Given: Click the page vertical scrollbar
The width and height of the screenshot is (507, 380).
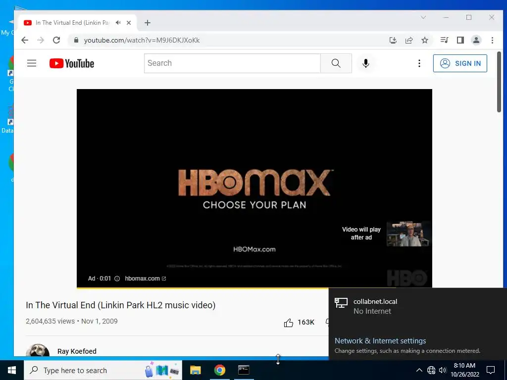Looking at the screenshot, I should 499,83.
